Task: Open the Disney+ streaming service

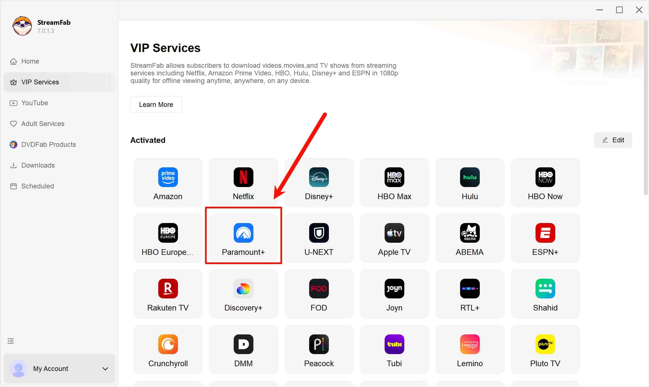Action: point(319,177)
